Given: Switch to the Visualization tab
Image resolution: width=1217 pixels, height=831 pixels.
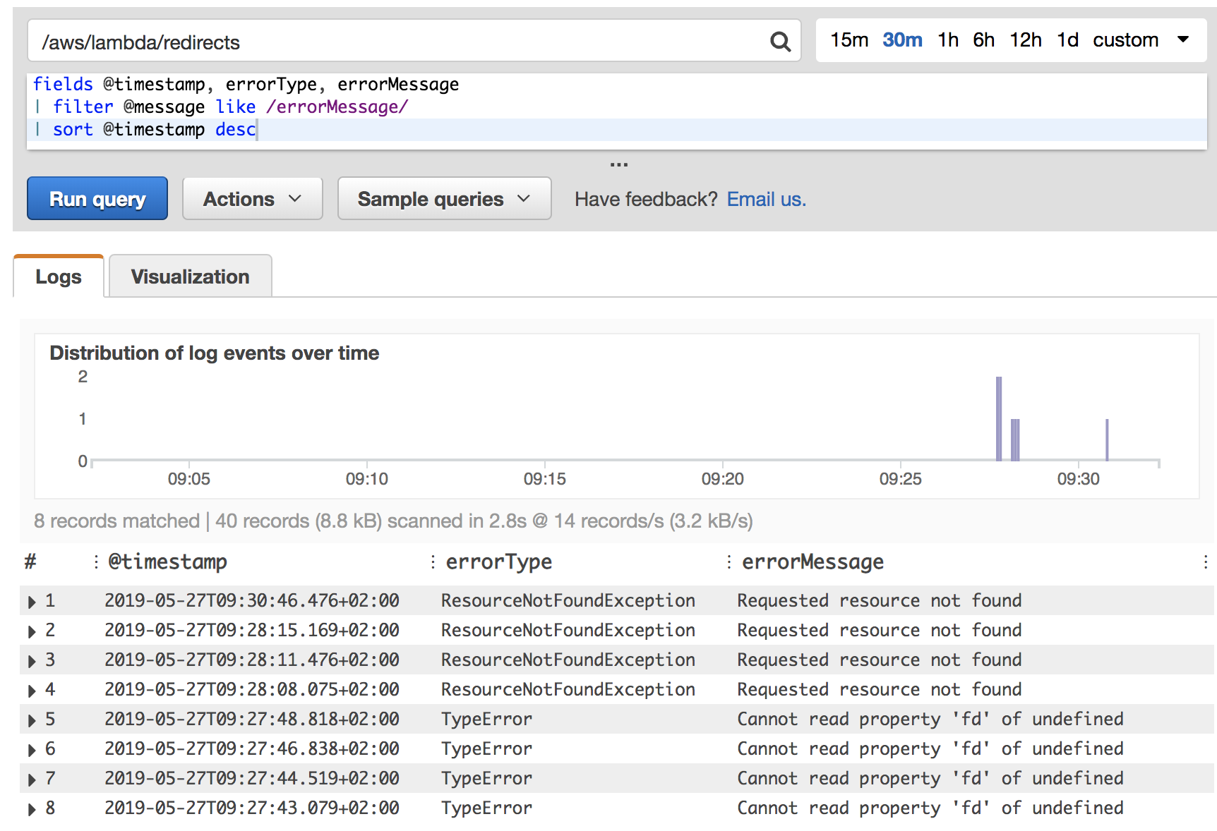Looking at the screenshot, I should pyautogui.click(x=190, y=277).
